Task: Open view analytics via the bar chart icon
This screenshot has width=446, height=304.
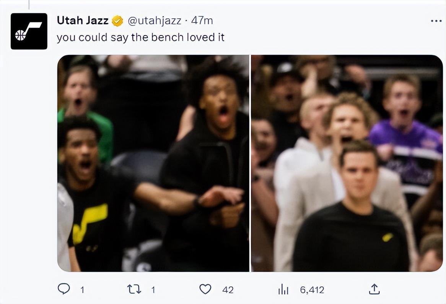Action: point(283,289)
